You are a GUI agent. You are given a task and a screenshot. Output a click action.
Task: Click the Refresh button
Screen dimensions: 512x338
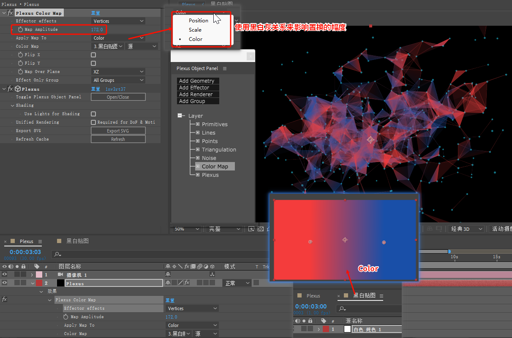point(118,139)
